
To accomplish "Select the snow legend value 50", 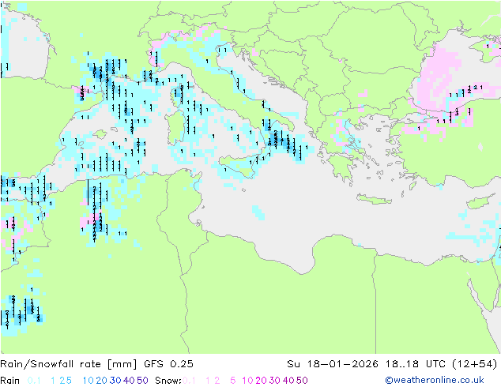I will click(302, 381).
